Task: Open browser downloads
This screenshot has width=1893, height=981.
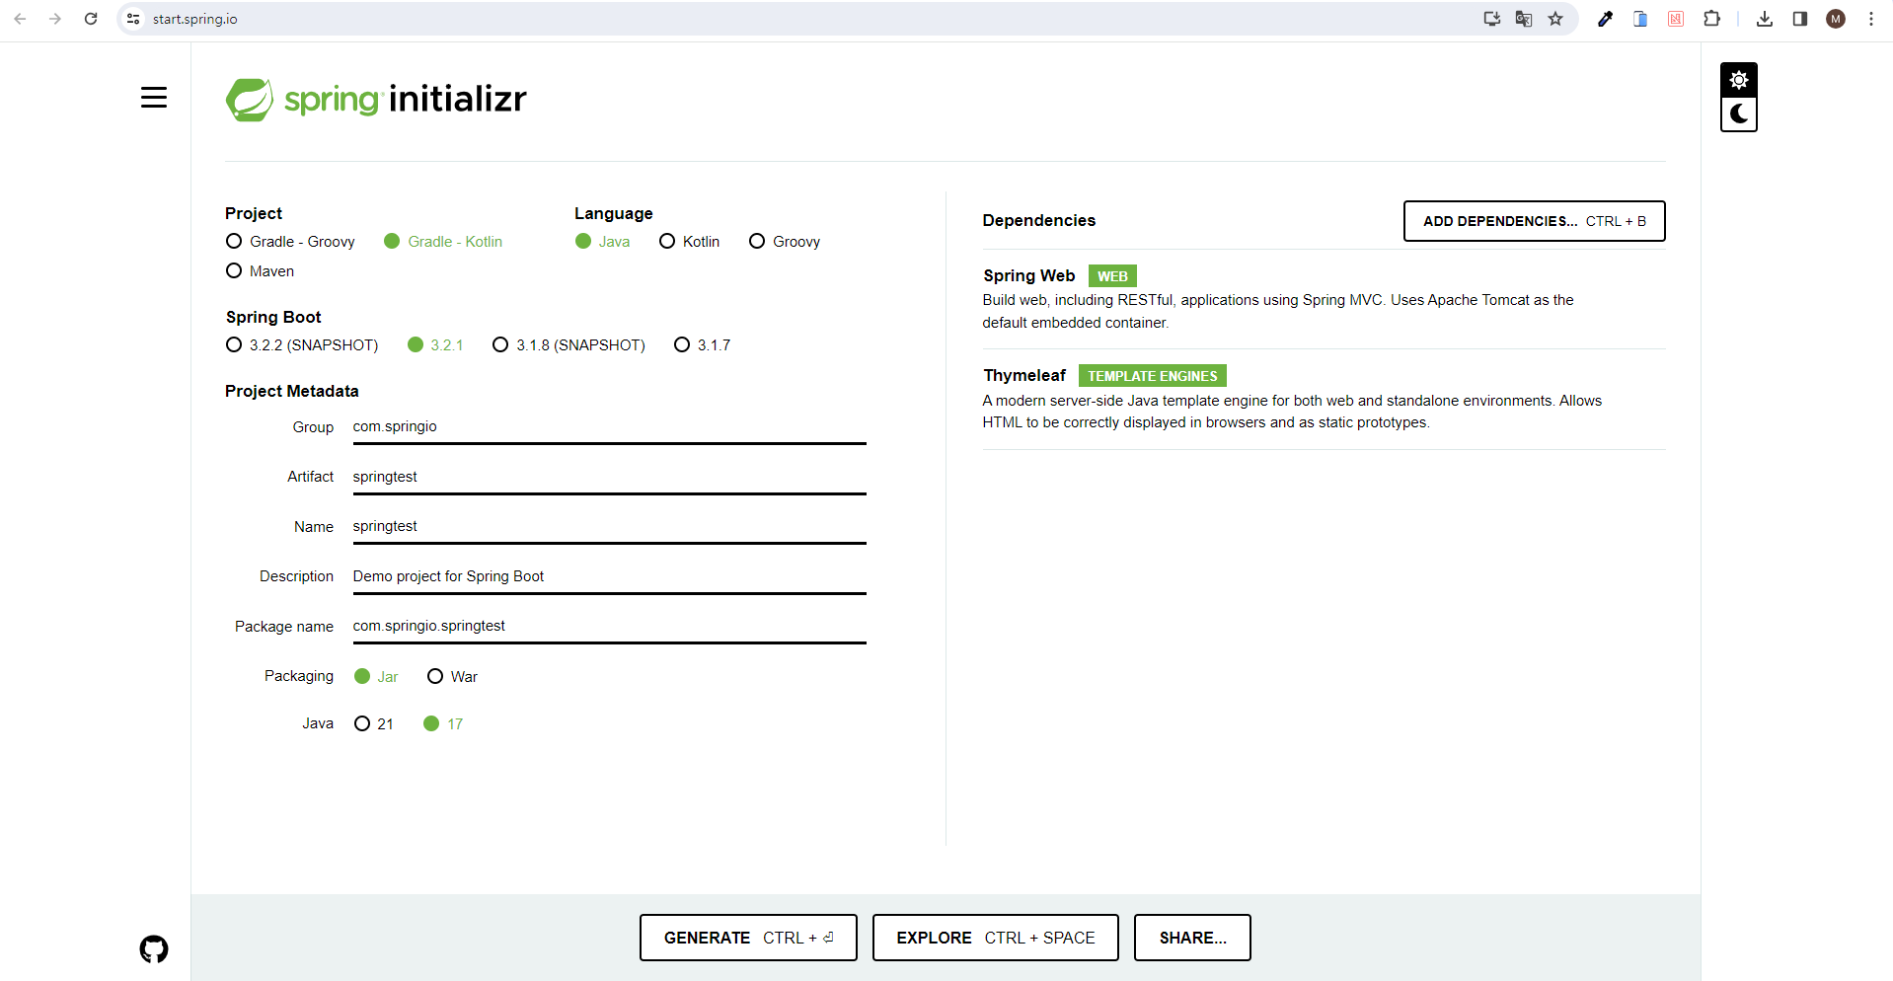Action: point(1765,19)
